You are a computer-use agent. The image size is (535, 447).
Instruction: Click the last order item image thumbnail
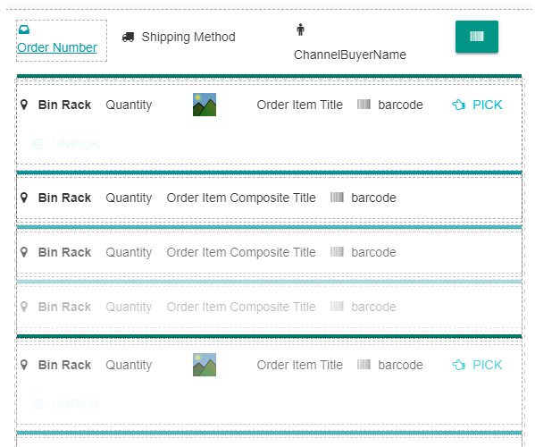pos(205,365)
